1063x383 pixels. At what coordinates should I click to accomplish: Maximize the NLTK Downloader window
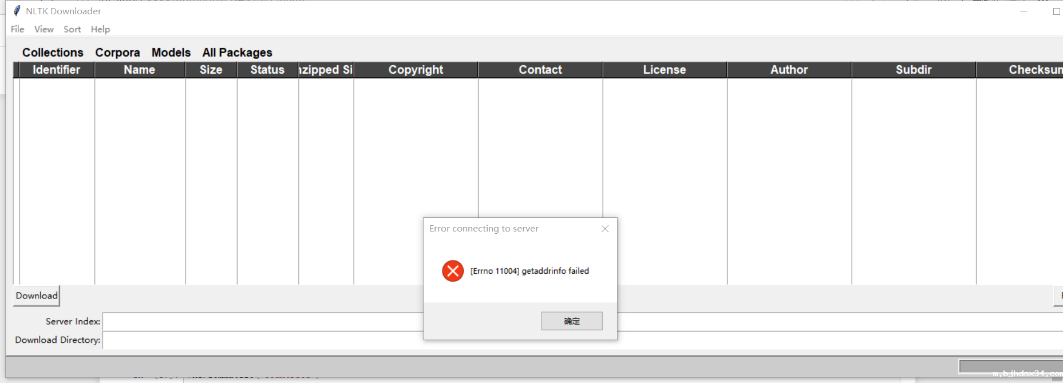point(1056,11)
